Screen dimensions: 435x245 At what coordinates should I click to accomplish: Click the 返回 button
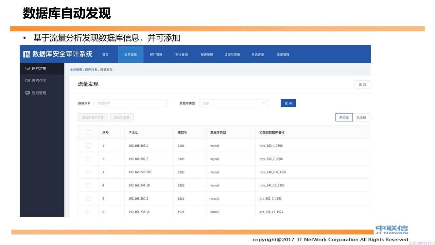pyautogui.click(x=362, y=84)
